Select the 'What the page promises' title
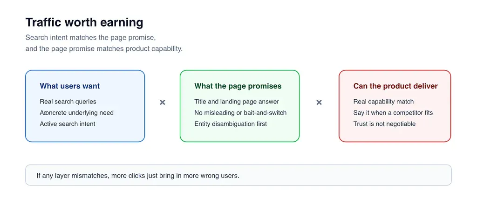 238,86
